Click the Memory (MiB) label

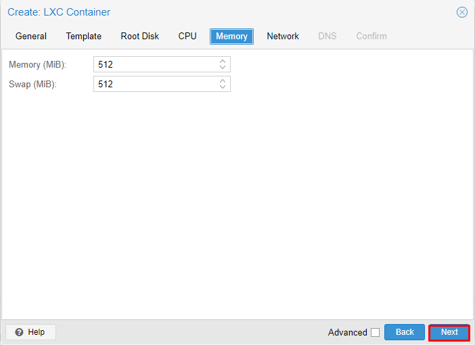(x=38, y=64)
